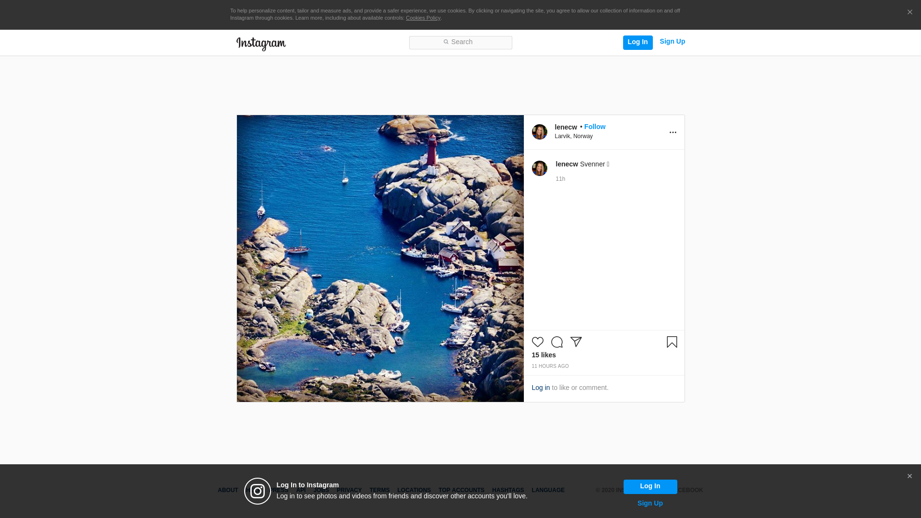Open the TERMS footer link
The width and height of the screenshot is (921, 518).
[x=379, y=491]
